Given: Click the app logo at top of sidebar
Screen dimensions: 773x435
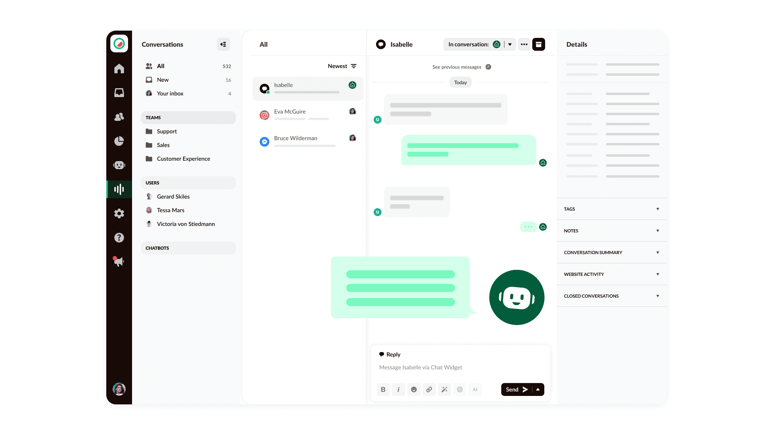Looking at the screenshot, I should pyautogui.click(x=119, y=43).
